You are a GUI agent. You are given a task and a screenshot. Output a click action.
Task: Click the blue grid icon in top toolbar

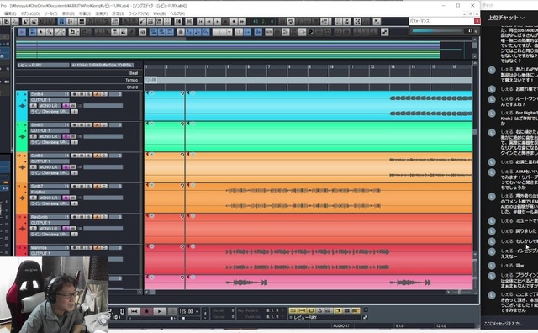click(61, 21)
